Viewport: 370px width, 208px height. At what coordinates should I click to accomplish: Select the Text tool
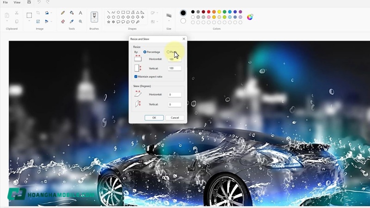pos(80,13)
